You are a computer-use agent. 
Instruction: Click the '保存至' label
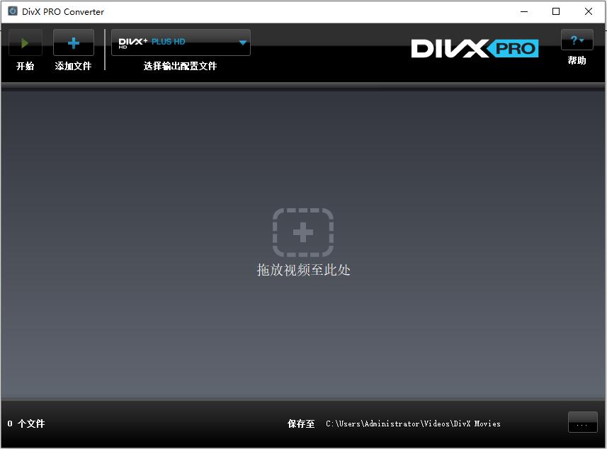(301, 424)
